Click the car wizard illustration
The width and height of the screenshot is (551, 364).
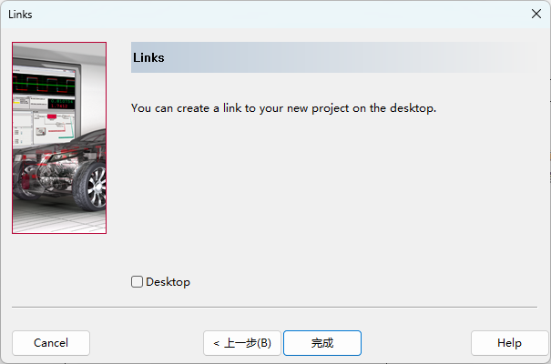point(59,137)
